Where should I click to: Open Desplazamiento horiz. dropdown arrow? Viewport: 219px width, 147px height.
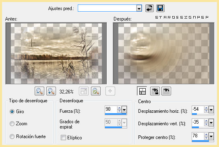(211, 110)
